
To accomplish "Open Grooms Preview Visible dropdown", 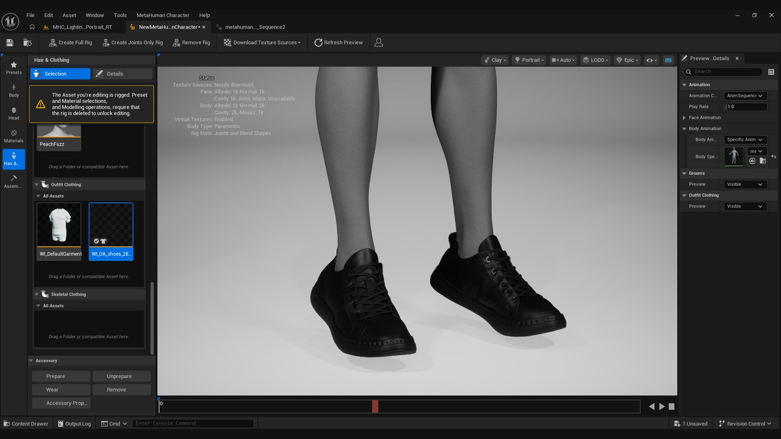I will 745,184.
